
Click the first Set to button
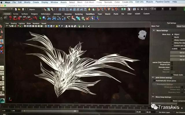177,53
